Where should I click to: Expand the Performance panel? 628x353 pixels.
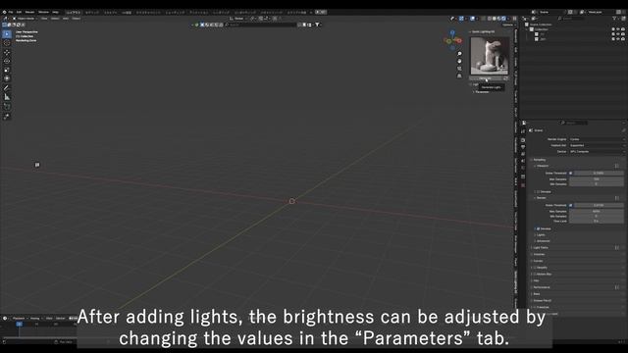[x=541, y=287]
